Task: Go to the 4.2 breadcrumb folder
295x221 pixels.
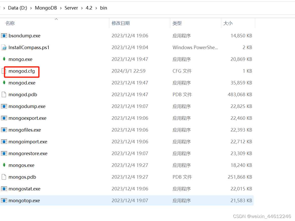Action: [x=89, y=8]
